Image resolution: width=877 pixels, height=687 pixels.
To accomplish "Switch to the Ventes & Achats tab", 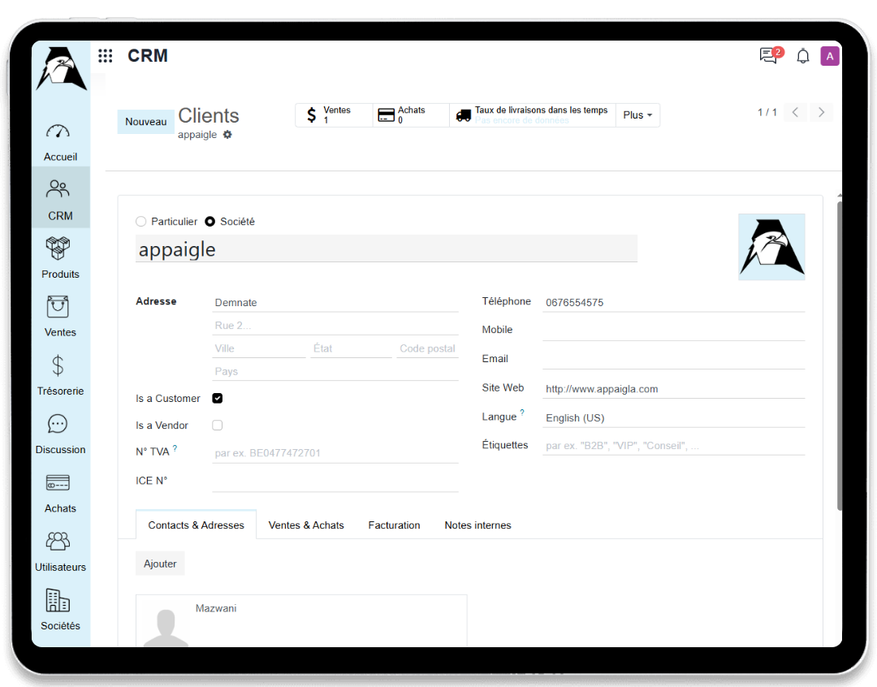I will [306, 525].
